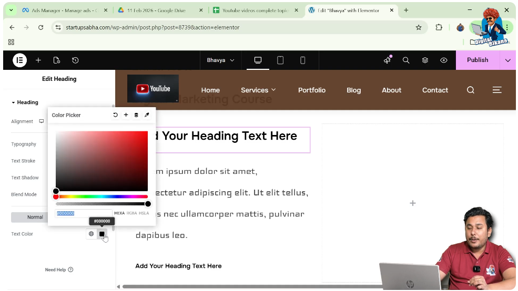The height and width of the screenshot is (291, 518).
Task: Open Elementor finder search icon
Action: (x=406, y=60)
